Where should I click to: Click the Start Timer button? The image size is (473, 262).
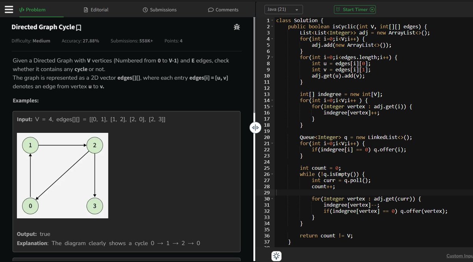[355, 9]
